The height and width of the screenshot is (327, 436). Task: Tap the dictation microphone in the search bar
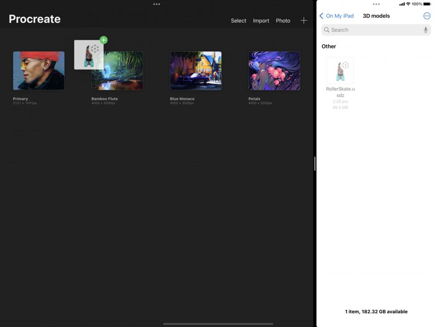coord(425,30)
